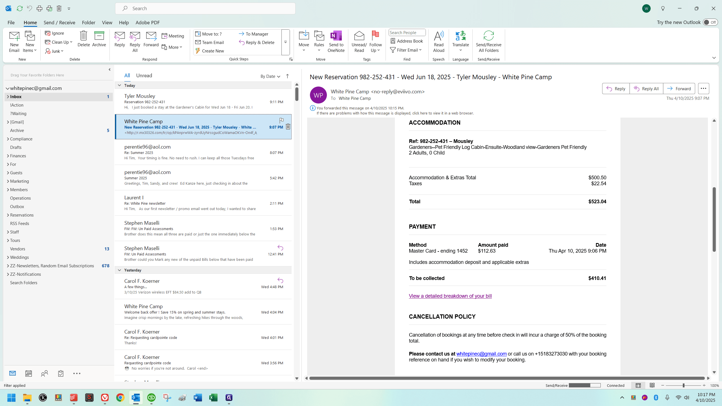Delete the selected message via ribbon
This screenshot has height=406, width=722.
[x=83, y=39]
